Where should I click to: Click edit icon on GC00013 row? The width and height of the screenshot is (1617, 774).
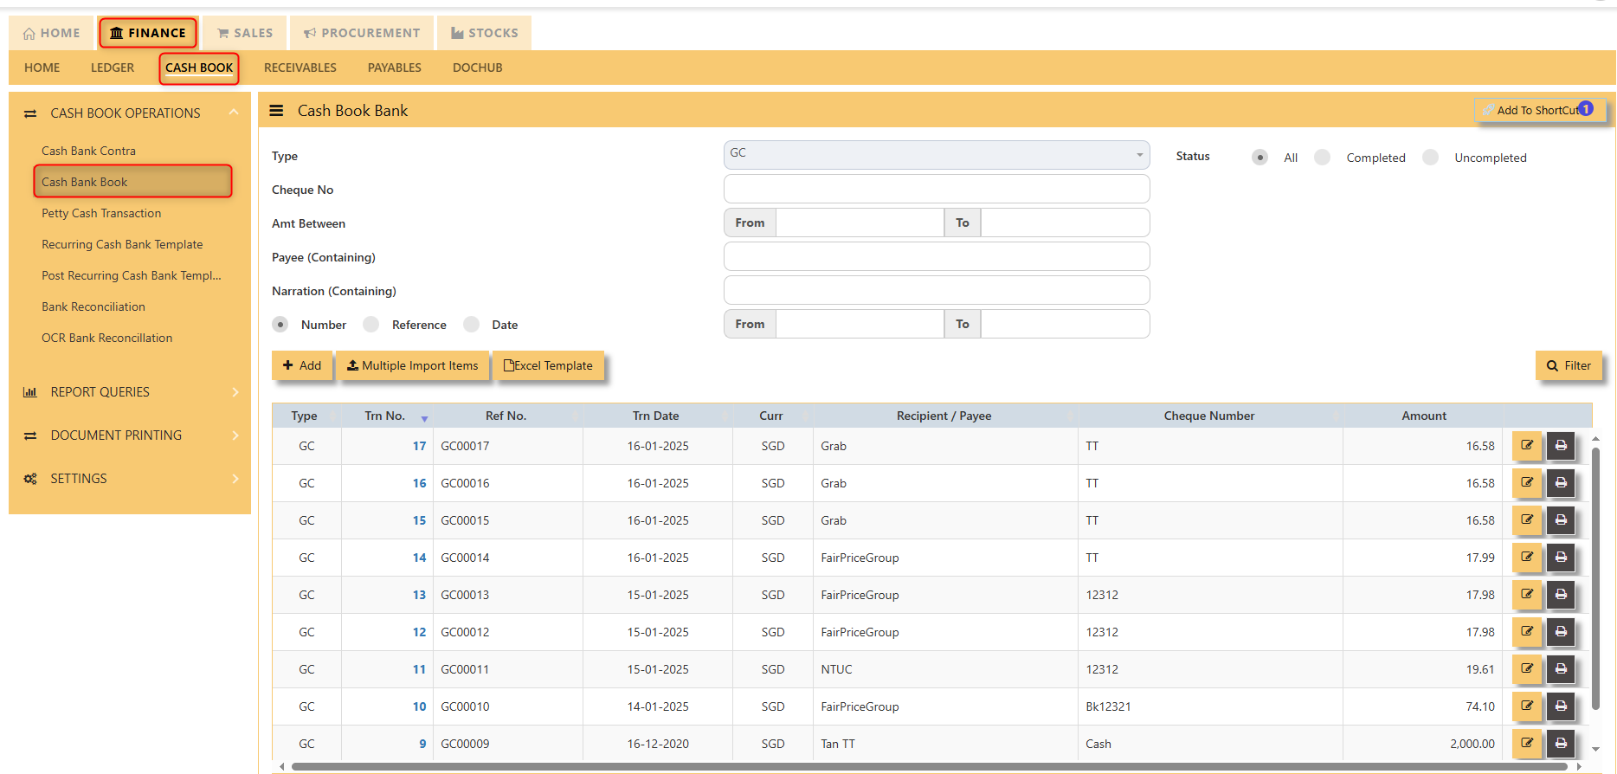[x=1527, y=595]
